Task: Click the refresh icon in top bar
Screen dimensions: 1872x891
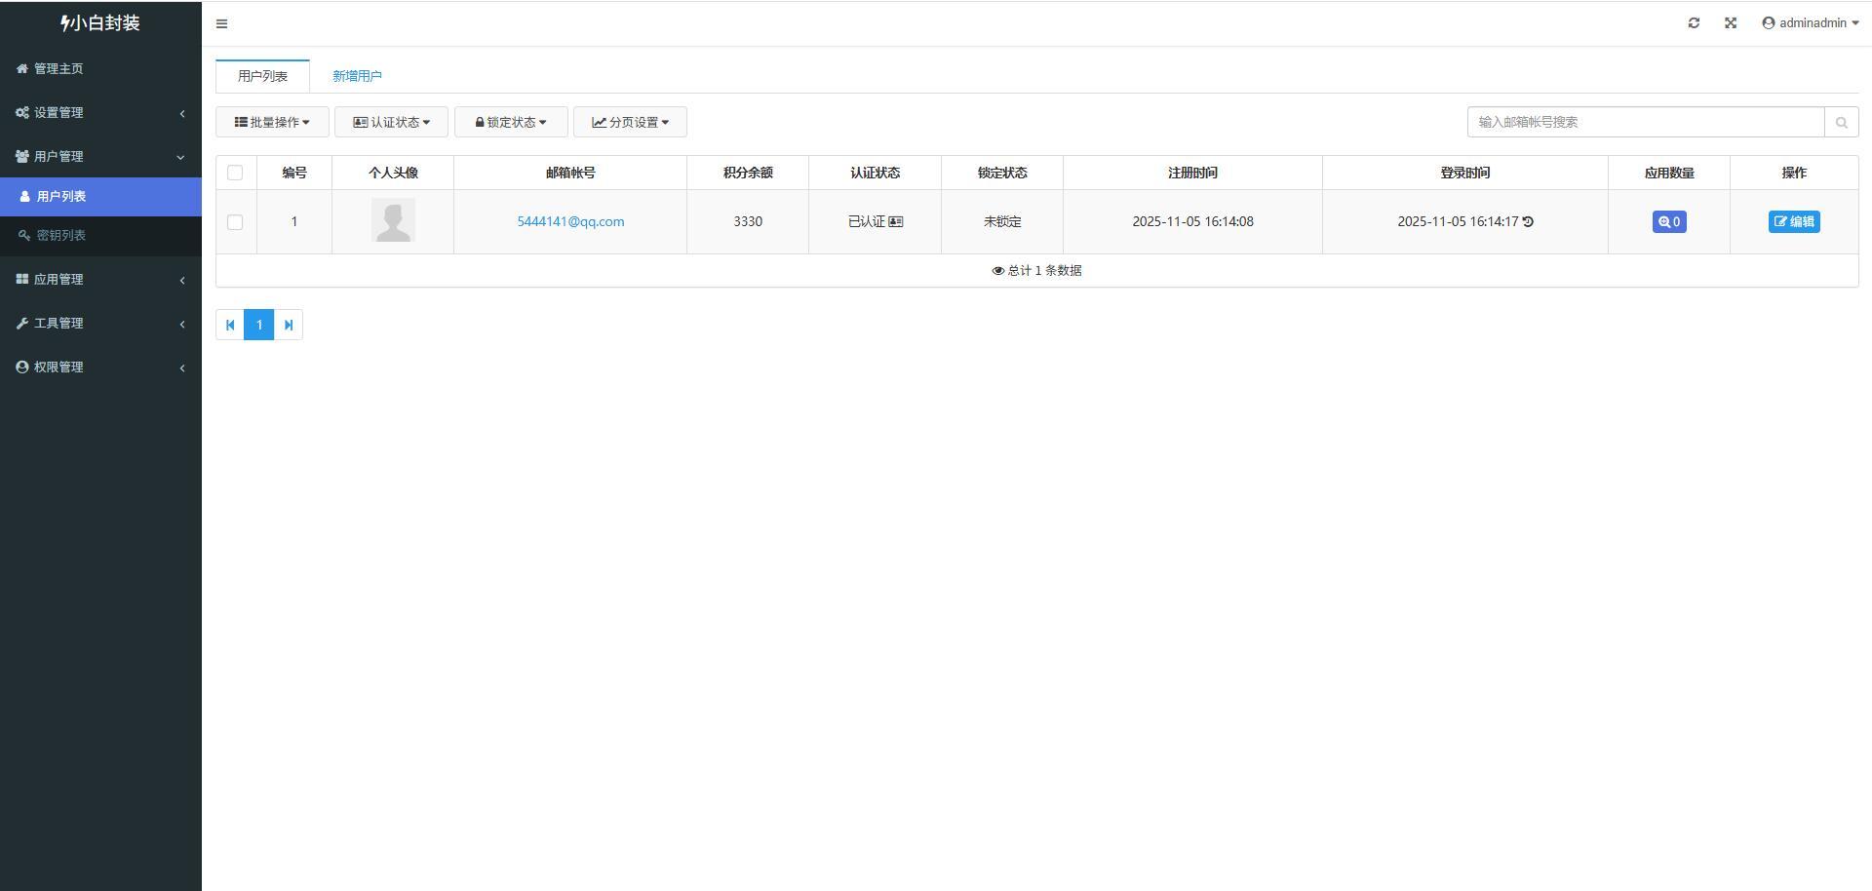Action: click(1694, 22)
